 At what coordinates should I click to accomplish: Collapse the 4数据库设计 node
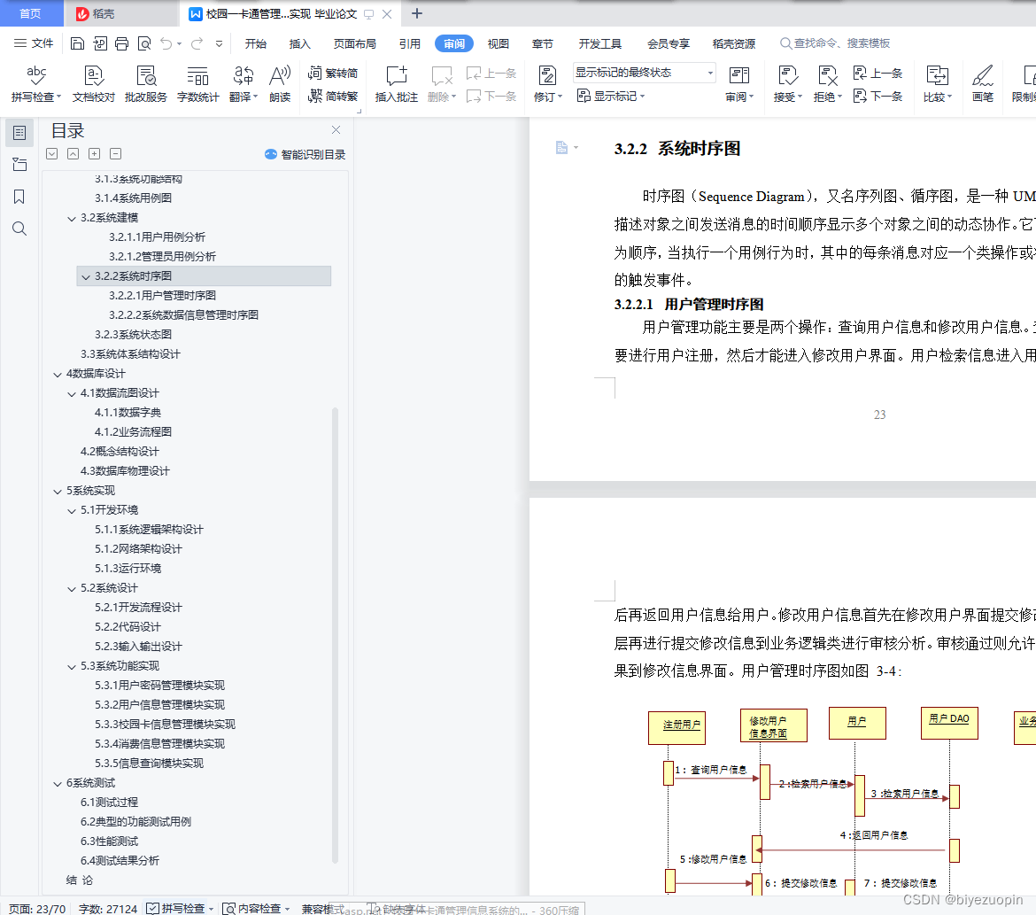pyautogui.click(x=58, y=374)
